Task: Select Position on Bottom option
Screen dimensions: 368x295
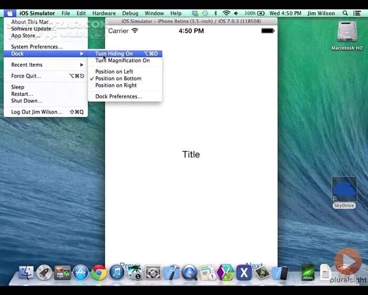Action: point(118,78)
